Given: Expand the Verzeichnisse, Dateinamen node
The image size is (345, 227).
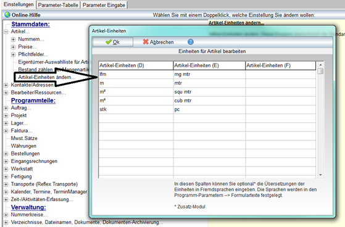Looking at the screenshot, I should point(6,223).
